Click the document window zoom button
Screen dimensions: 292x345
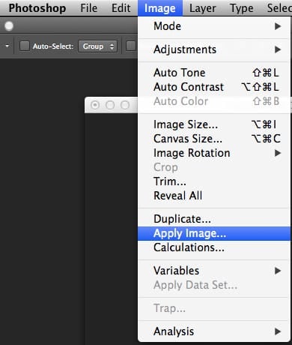coord(125,105)
